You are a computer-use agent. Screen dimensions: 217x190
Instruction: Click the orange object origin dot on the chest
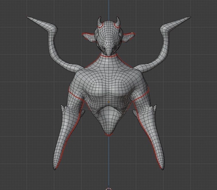108,102
